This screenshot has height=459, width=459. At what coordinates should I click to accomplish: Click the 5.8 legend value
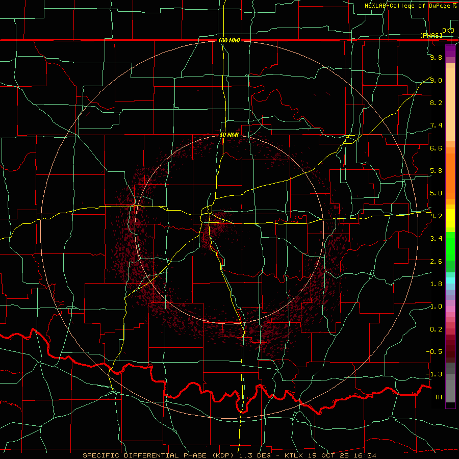click(436, 171)
